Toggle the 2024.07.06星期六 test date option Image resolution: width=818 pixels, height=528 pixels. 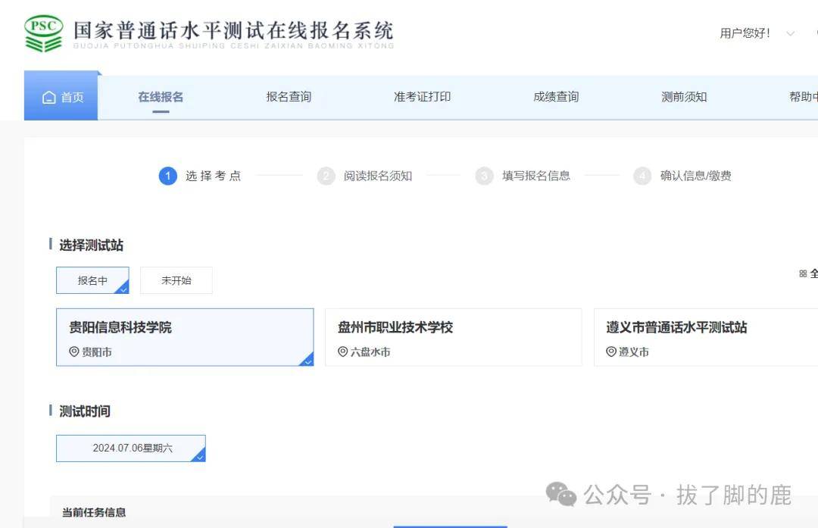(131, 448)
